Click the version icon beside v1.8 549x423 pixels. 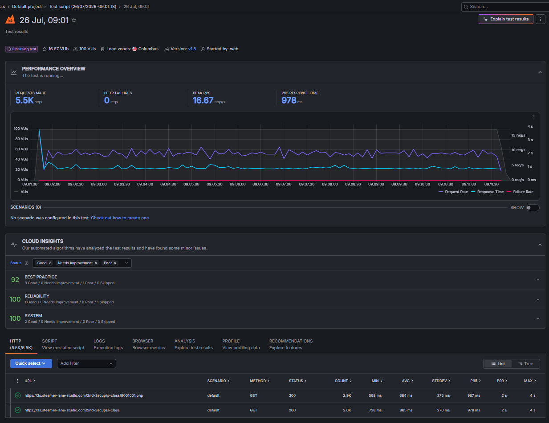coord(167,49)
